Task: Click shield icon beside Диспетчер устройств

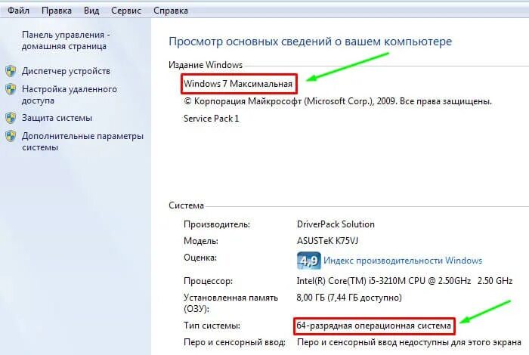Action: (x=11, y=71)
